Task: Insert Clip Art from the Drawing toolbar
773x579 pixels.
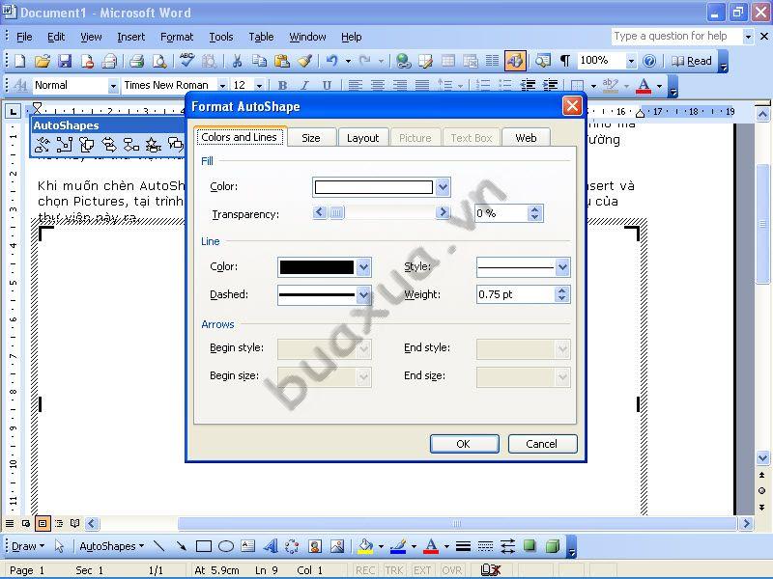Action: point(315,546)
